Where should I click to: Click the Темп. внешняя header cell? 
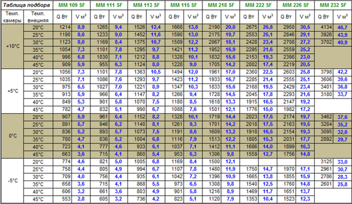[38, 17]
